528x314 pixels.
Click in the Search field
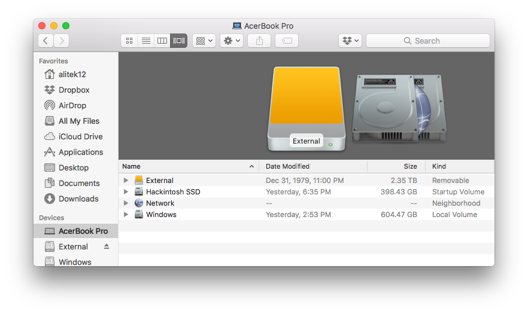[x=427, y=41]
